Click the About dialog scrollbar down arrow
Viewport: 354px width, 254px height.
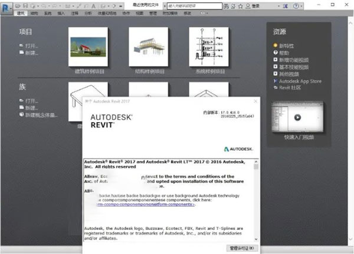pos(256,239)
